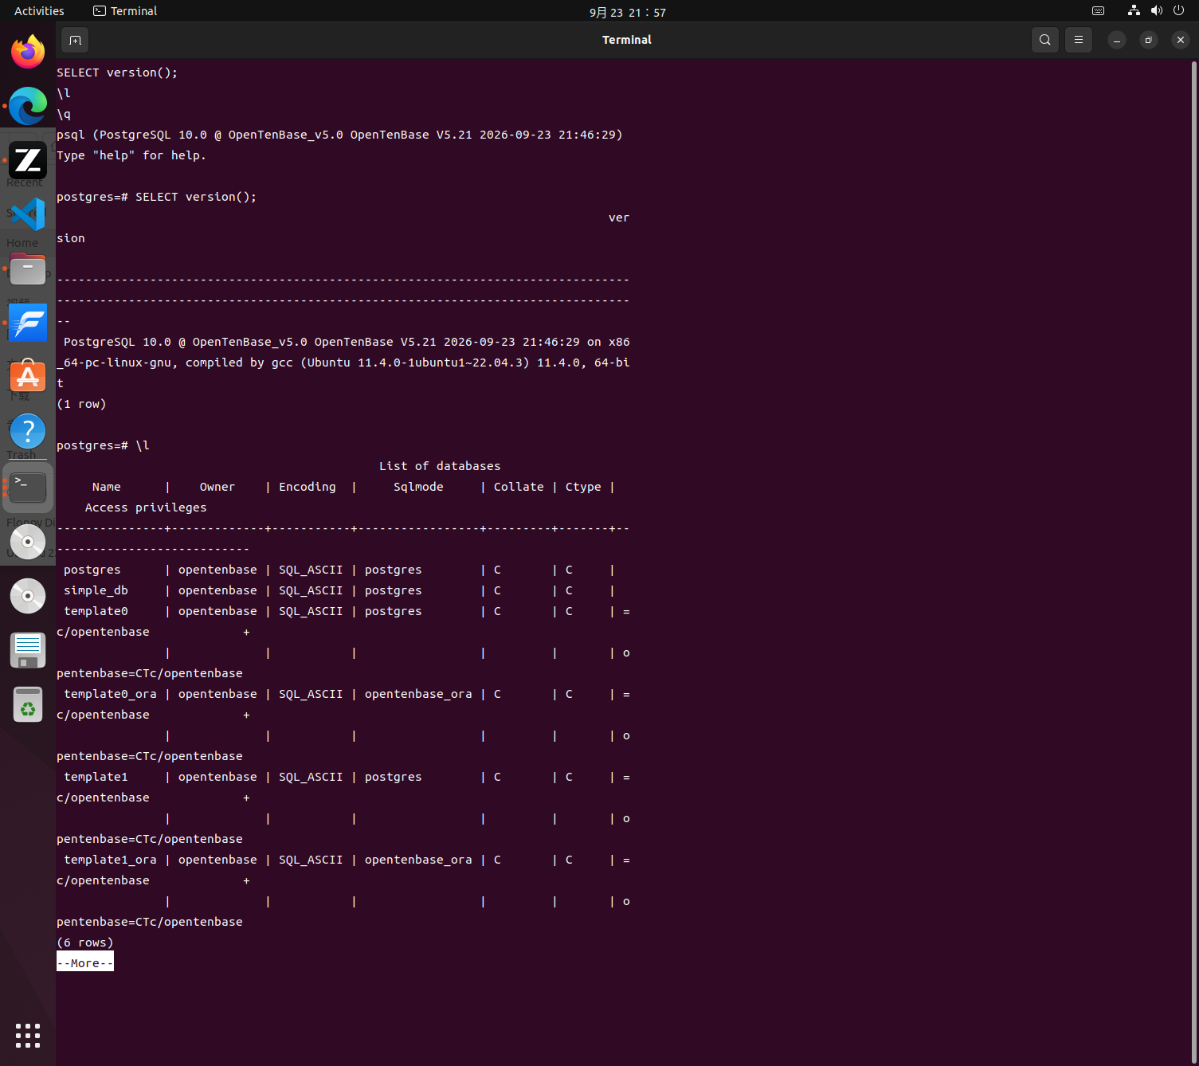The width and height of the screenshot is (1199, 1066).
Task: Show all applications grid
Action: (x=28, y=1035)
